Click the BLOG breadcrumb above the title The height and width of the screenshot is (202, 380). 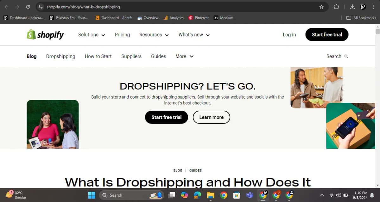(x=178, y=171)
